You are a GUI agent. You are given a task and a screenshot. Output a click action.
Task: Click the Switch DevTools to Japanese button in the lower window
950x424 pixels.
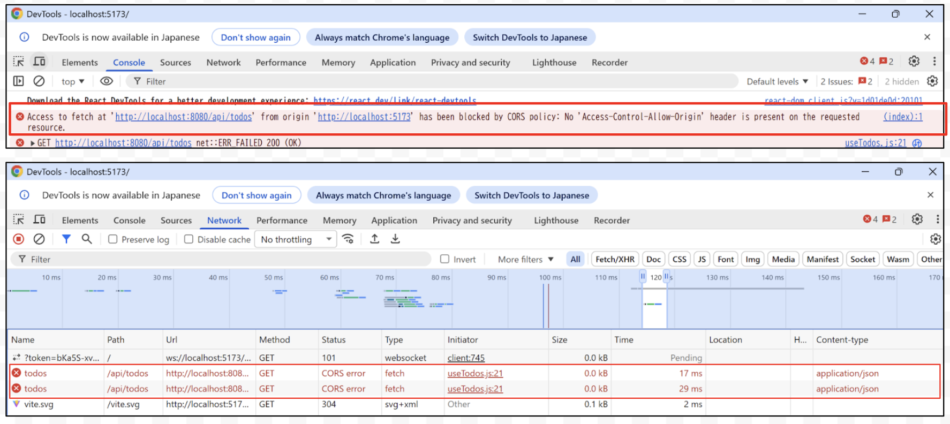tap(531, 195)
